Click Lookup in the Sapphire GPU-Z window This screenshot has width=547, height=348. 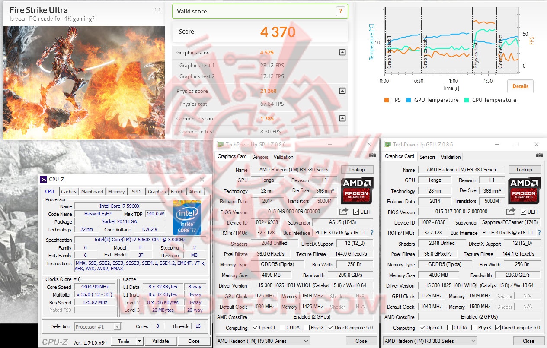[525, 170]
